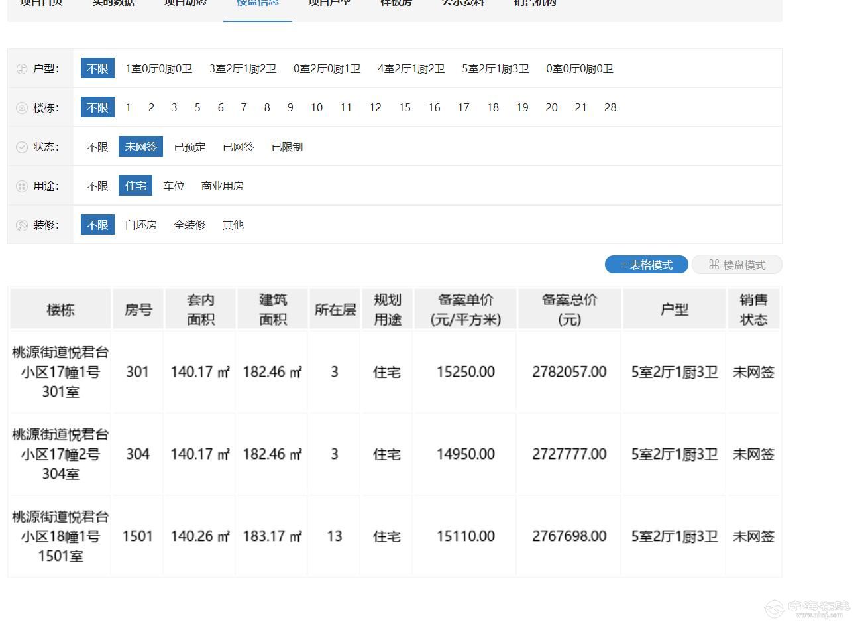
Task: Choose building 21 in 楼栋 filter
Action: tap(580, 107)
